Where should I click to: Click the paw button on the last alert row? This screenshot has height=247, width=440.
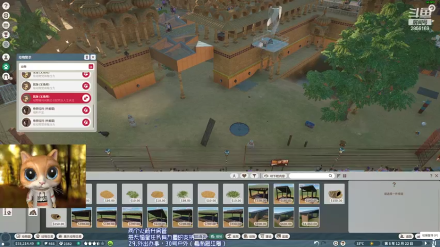(86, 122)
